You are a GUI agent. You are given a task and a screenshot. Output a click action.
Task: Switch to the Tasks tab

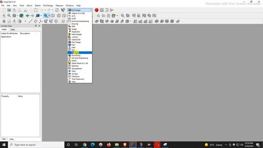coord(13,30)
